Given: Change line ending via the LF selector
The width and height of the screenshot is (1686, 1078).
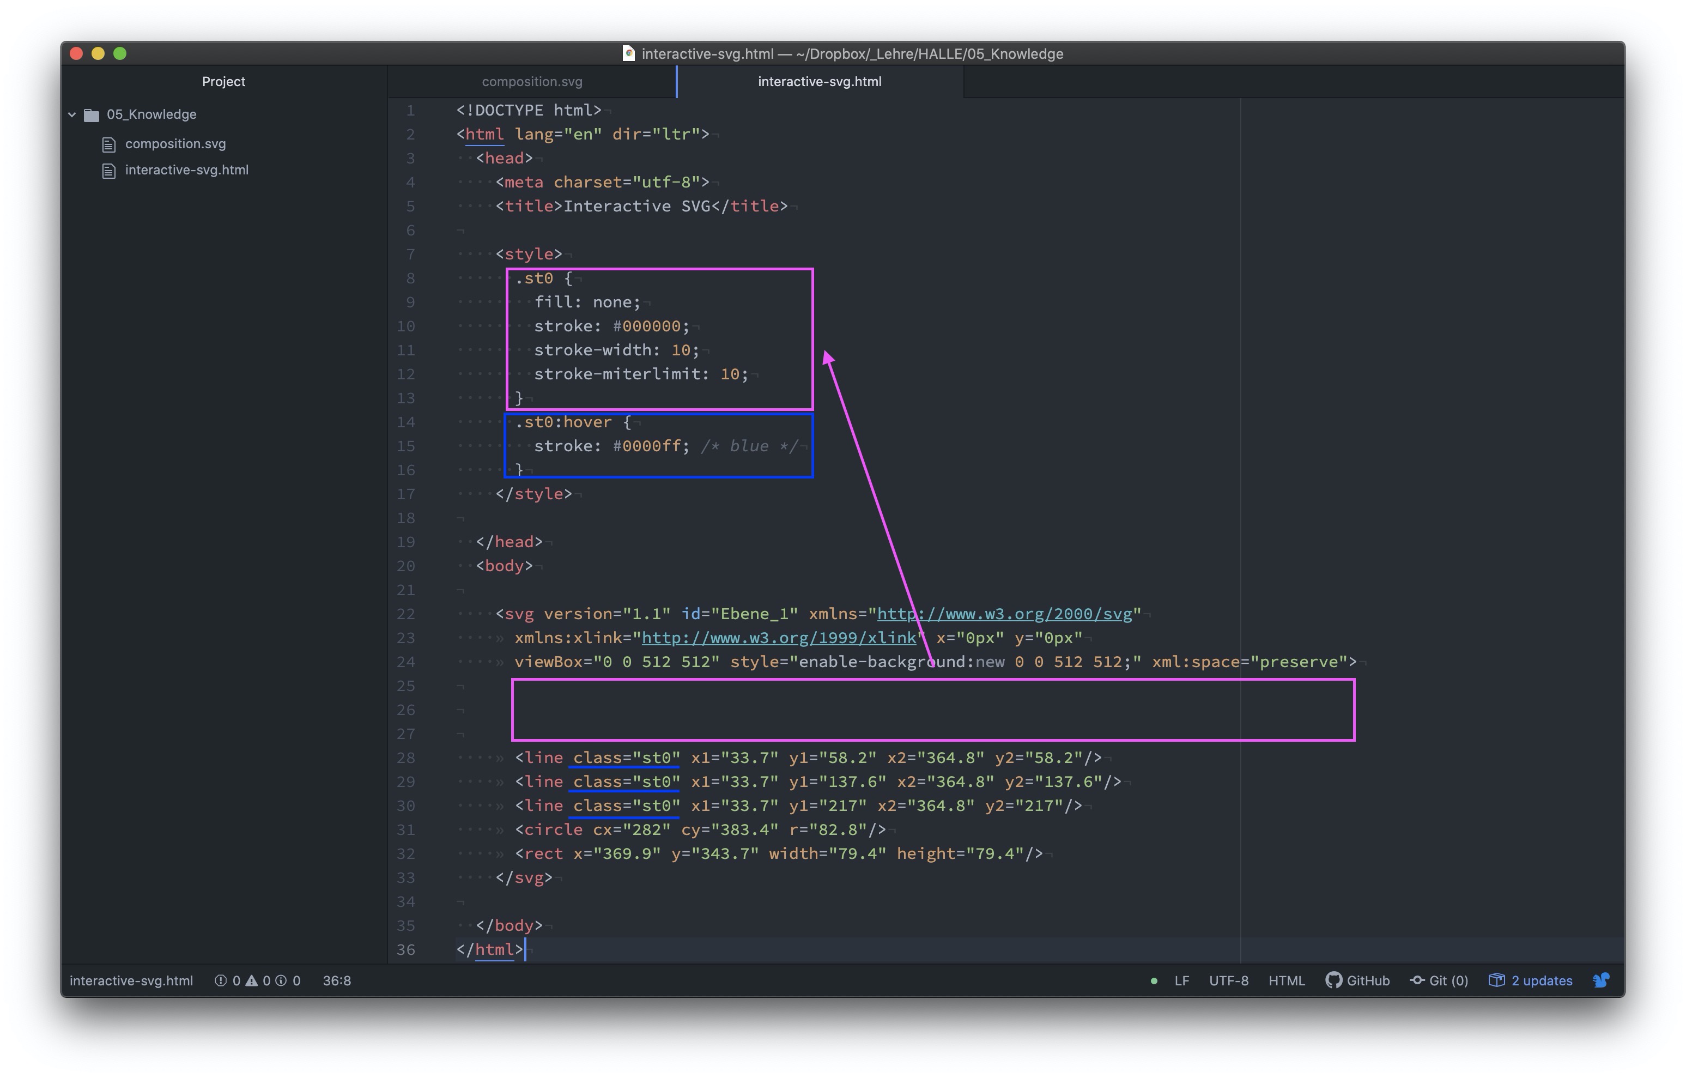Looking at the screenshot, I should (x=1182, y=980).
